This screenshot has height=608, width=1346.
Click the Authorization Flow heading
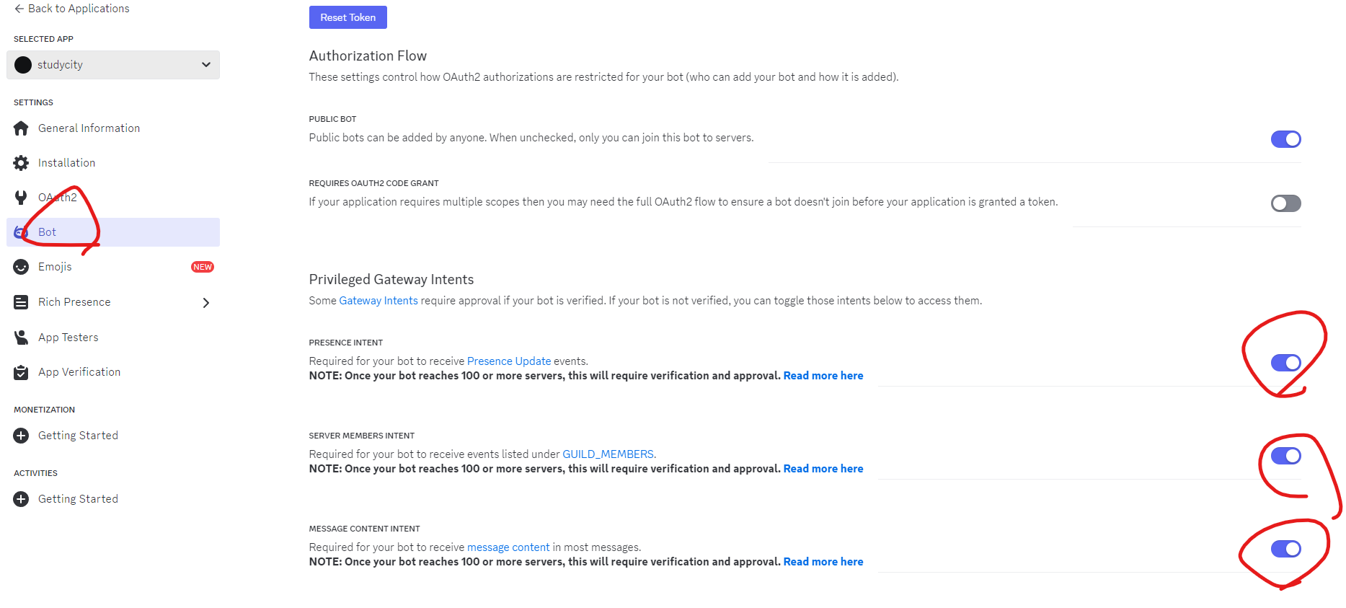pyautogui.click(x=368, y=56)
